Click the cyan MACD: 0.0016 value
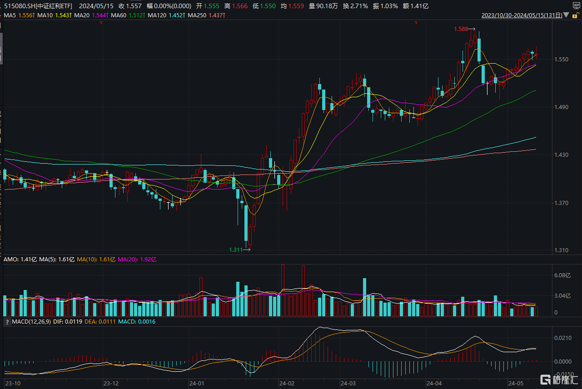 point(137,322)
